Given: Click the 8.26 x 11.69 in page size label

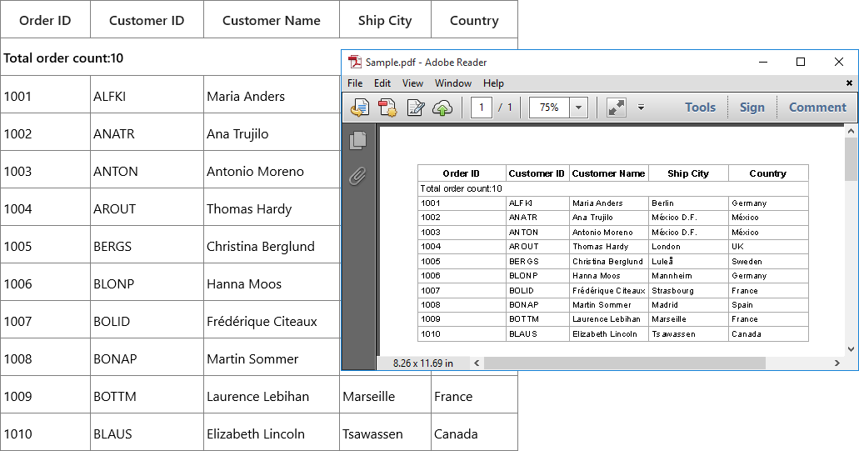Looking at the screenshot, I should [x=423, y=363].
